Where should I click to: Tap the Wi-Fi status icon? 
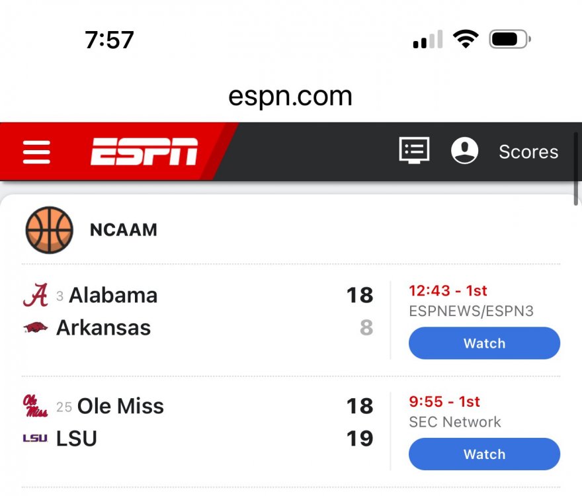pos(466,40)
